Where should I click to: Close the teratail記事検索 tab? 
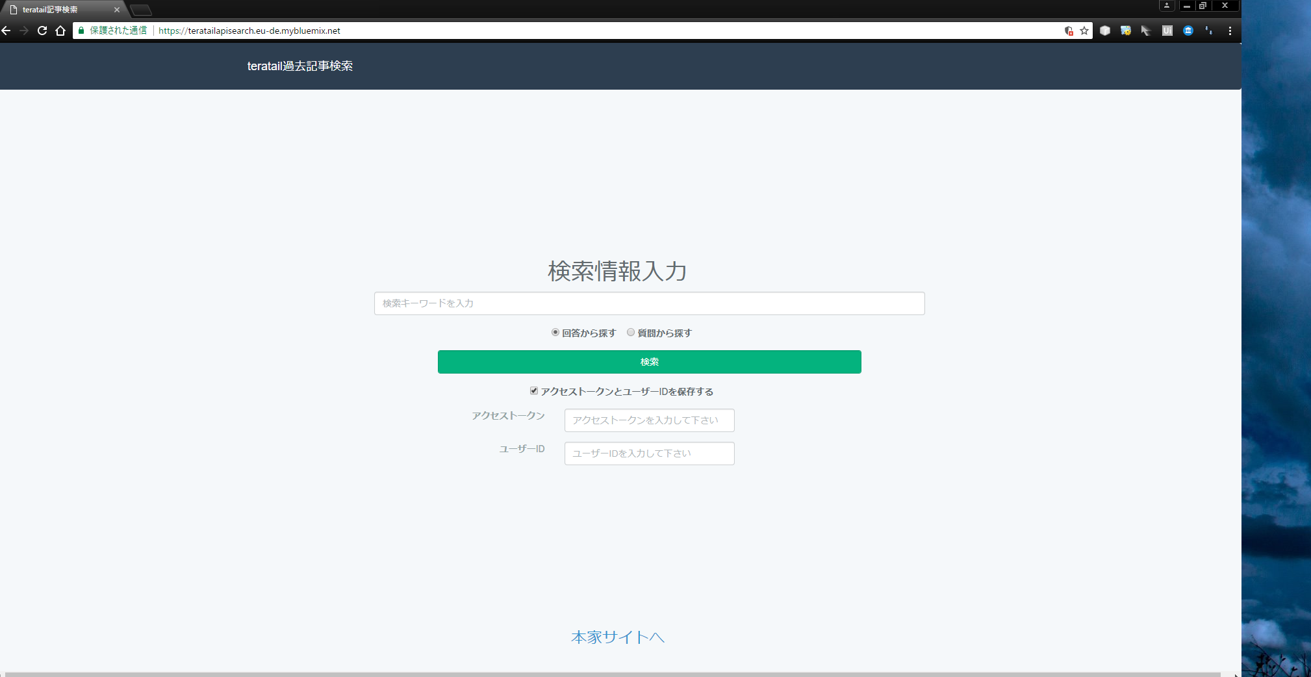pyautogui.click(x=117, y=10)
